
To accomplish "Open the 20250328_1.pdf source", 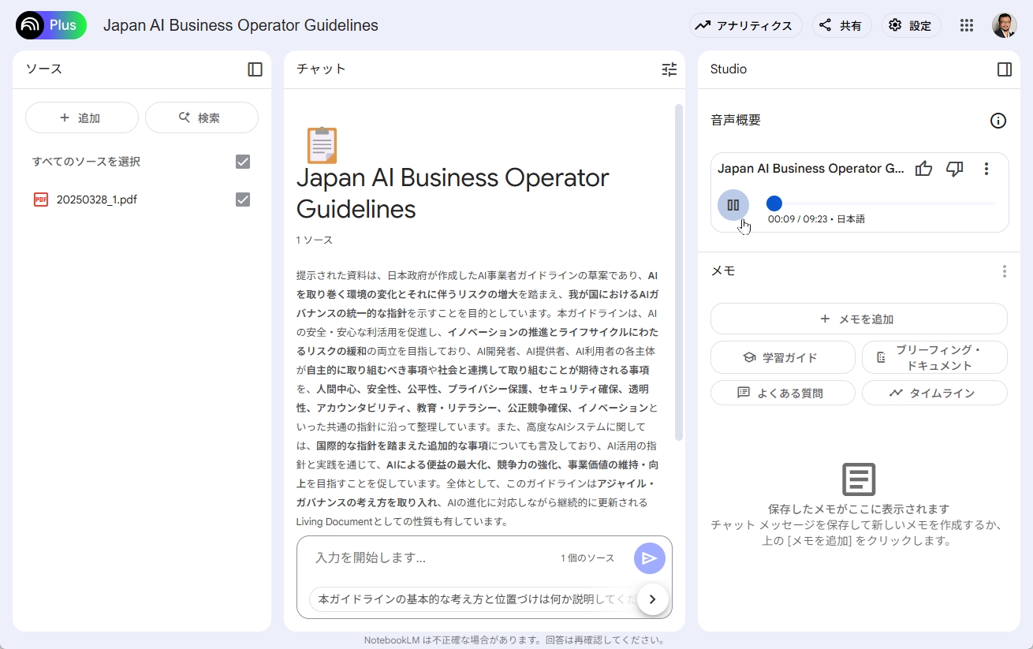I will tap(97, 200).
